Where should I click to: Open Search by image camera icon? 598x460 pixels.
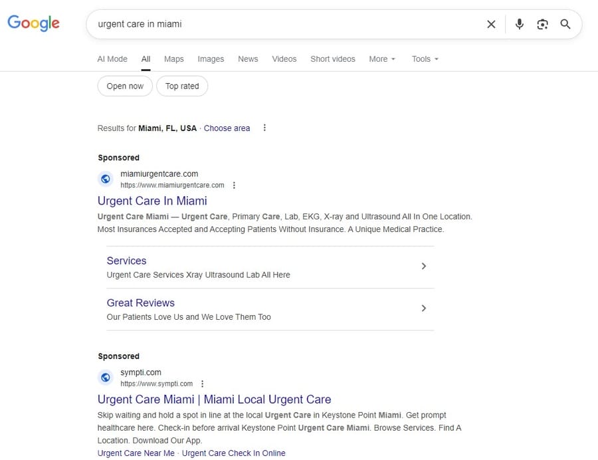pos(543,24)
